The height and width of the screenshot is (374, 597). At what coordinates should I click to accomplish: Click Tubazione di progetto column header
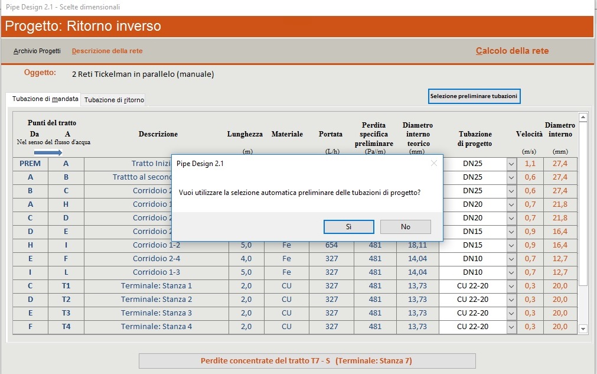pyautogui.click(x=475, y=139)
